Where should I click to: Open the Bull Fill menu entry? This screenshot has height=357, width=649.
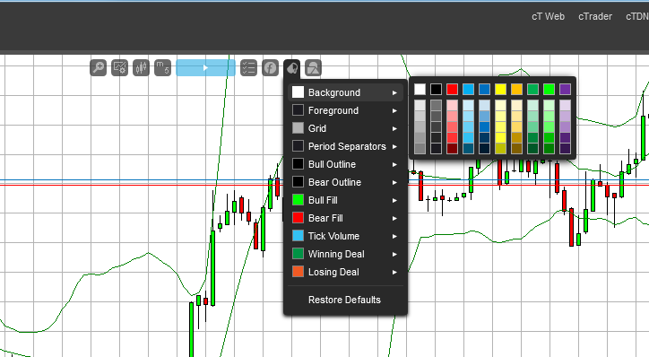pos(345,200)
